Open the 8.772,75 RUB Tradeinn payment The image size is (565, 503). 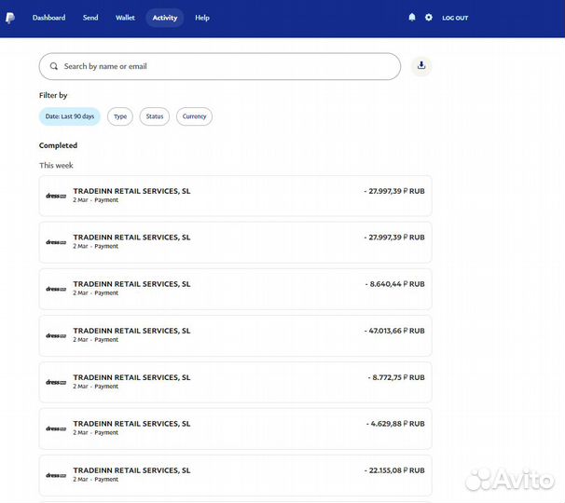point(235,382)
